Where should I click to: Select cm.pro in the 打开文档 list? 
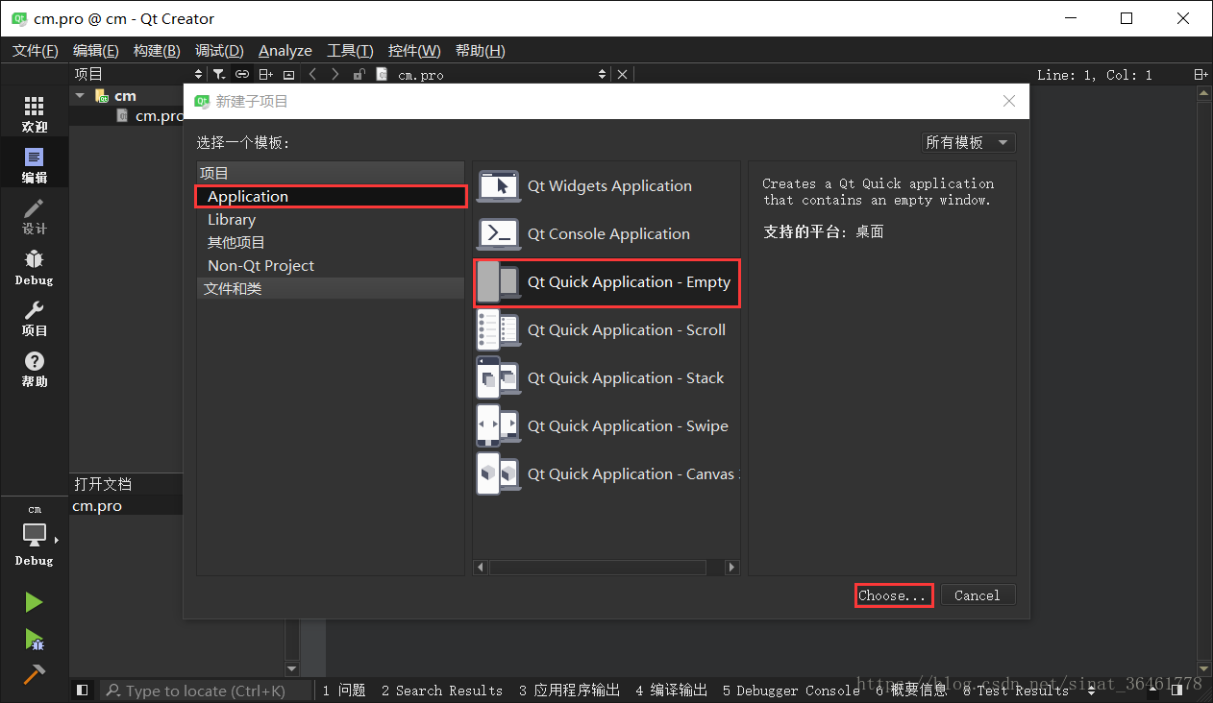[97, 505]
